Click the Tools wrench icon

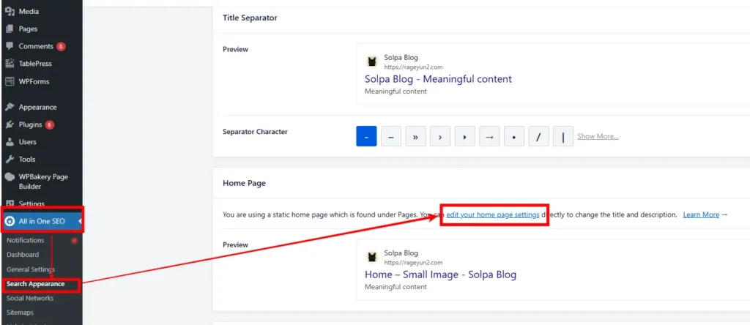click(10, 159)
